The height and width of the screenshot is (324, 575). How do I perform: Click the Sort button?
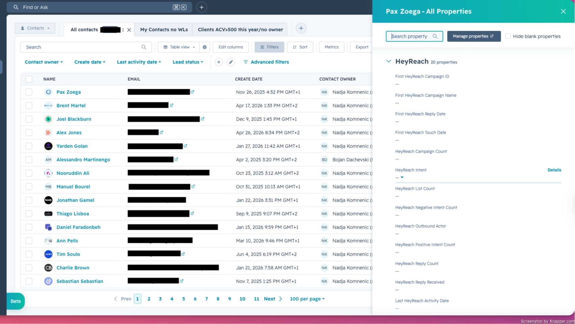[300, 47]
